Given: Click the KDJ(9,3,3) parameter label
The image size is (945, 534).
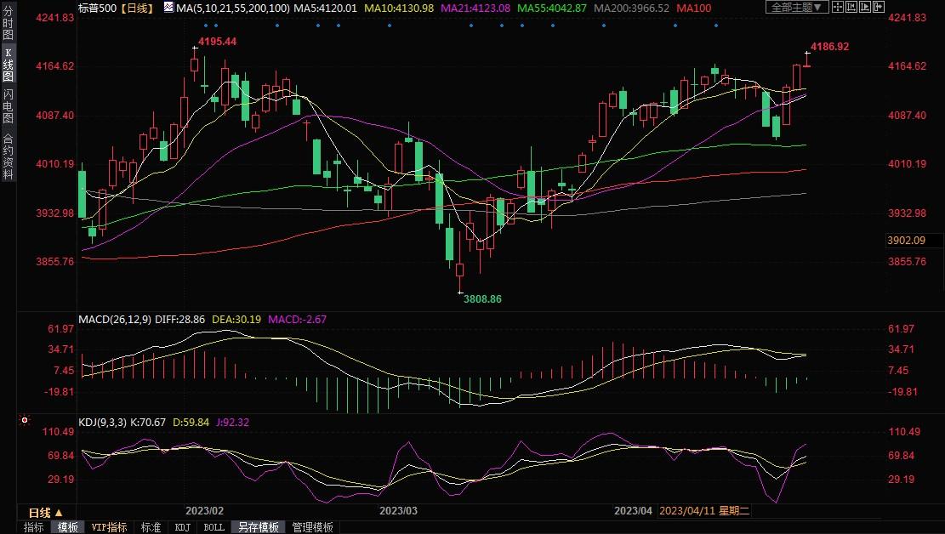Looking at the screenshot, I should tap(102, 422).
